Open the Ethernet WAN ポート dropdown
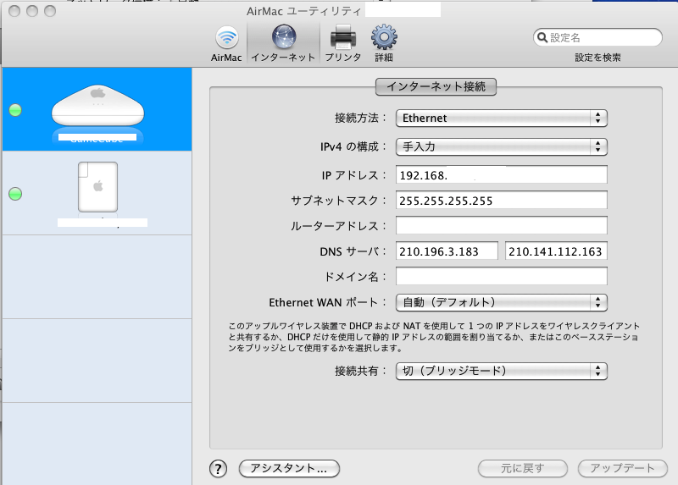The width and height of the screenshot is (678, 485). click(502, 302)
